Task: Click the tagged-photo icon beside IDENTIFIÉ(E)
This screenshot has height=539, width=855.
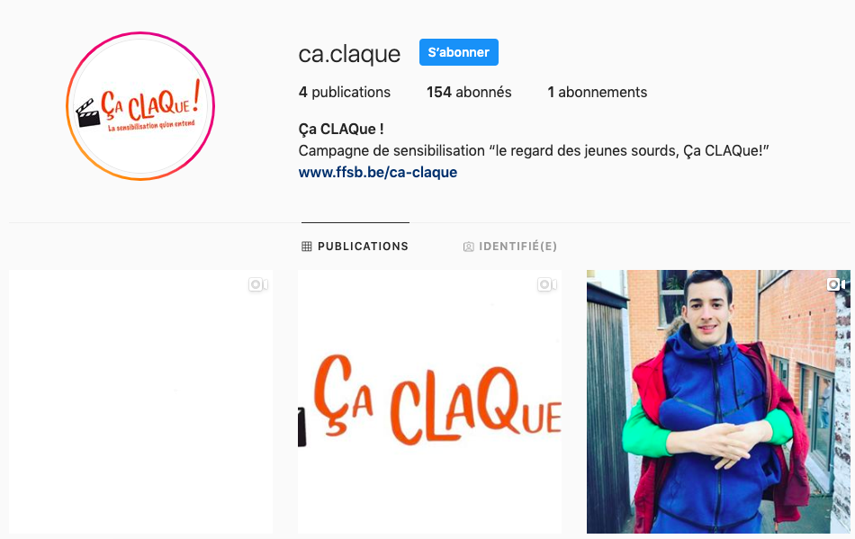Action: [x=468, y=247]
